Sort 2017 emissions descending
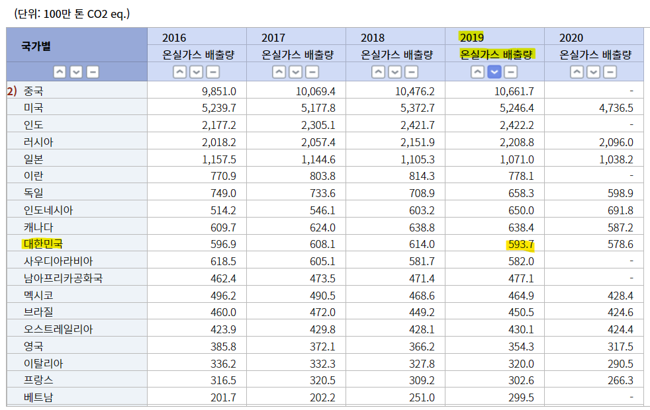650x410 pixels. coord(296,72)
